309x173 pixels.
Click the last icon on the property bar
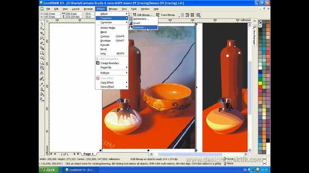[198, 15]
